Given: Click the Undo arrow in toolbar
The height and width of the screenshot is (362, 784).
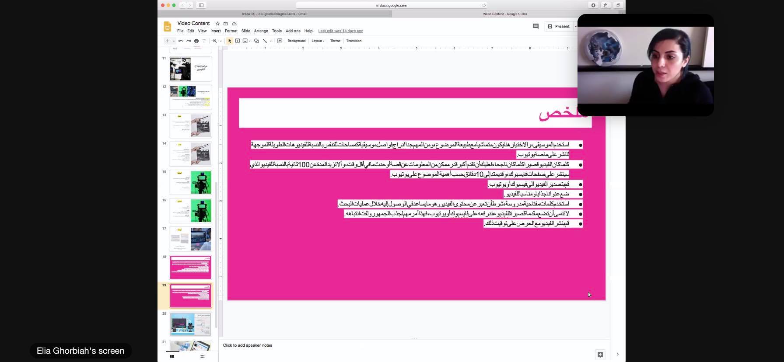Looking at the screenshot, I should 181,41.
